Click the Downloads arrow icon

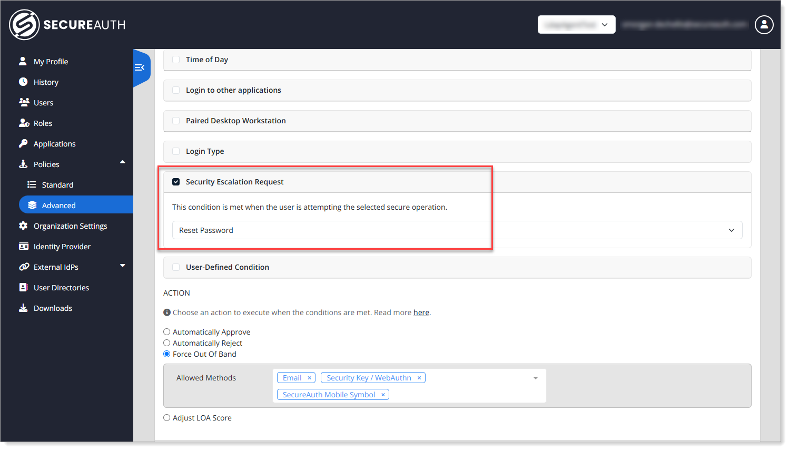[x=23, y=308]
